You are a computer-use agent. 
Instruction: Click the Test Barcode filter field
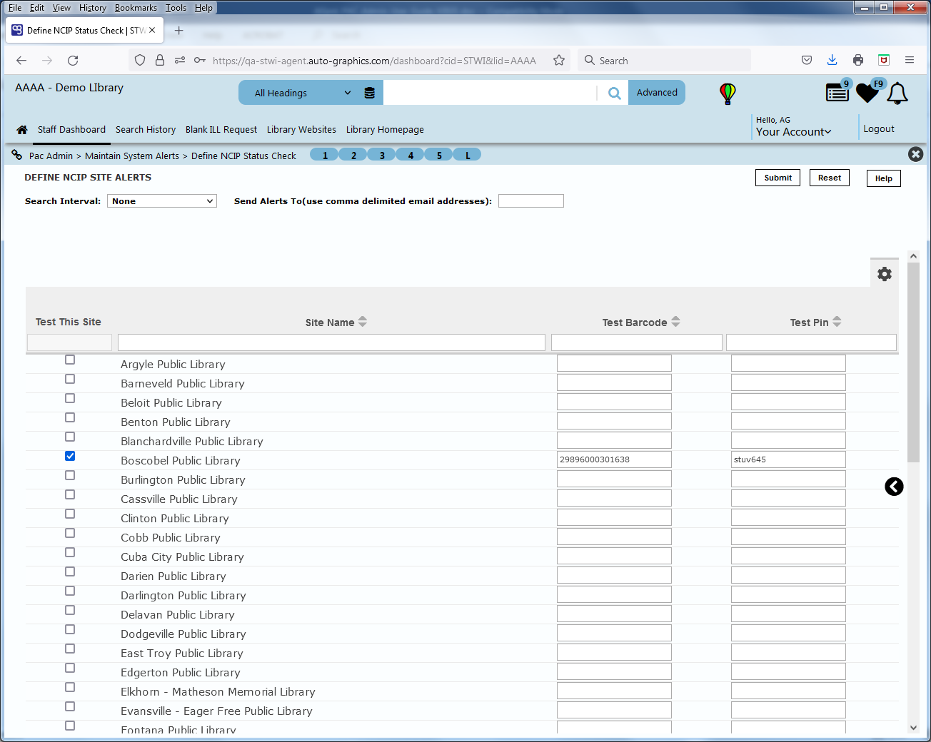coord(637,342)
